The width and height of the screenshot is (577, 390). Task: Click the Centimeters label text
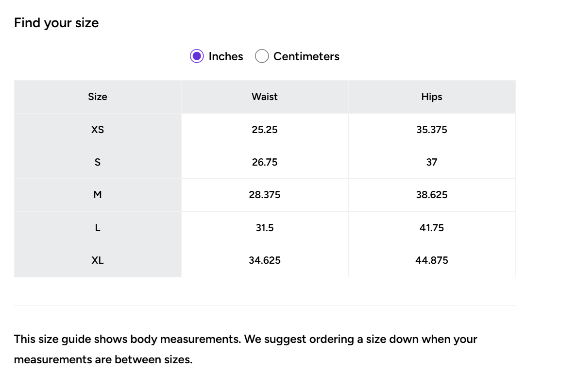306,56
